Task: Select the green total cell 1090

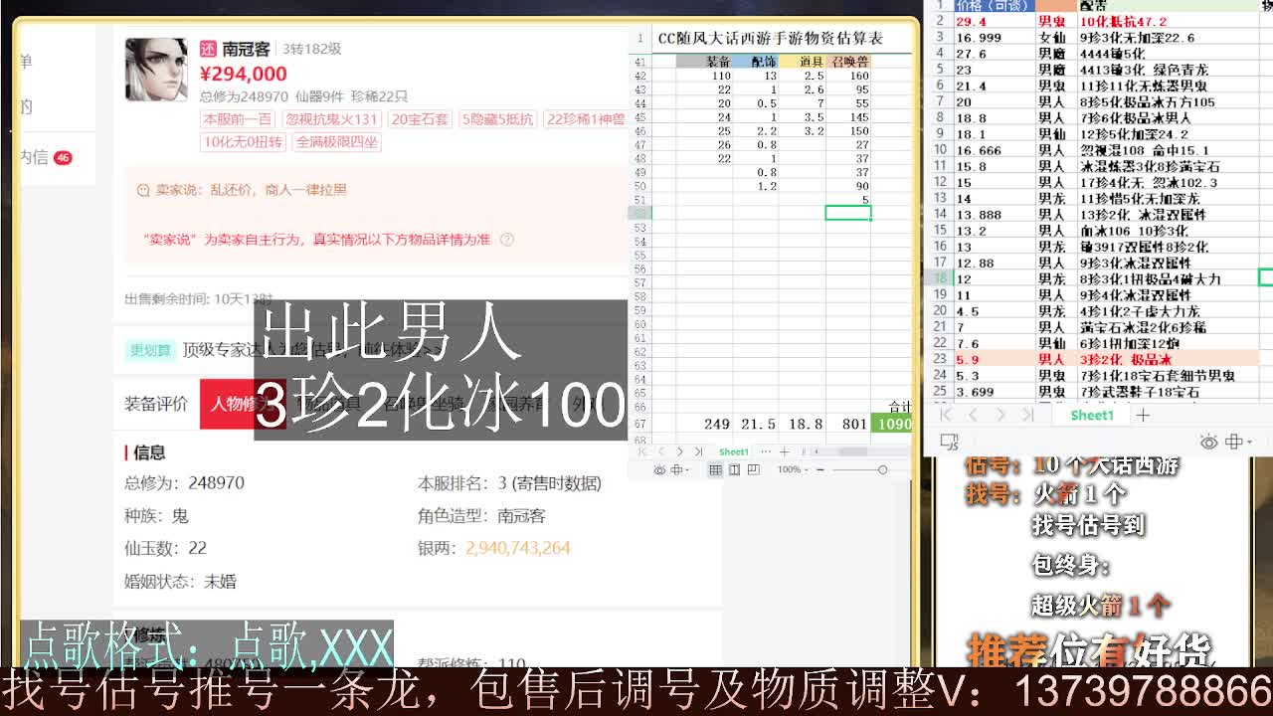Action: point(893,424)
